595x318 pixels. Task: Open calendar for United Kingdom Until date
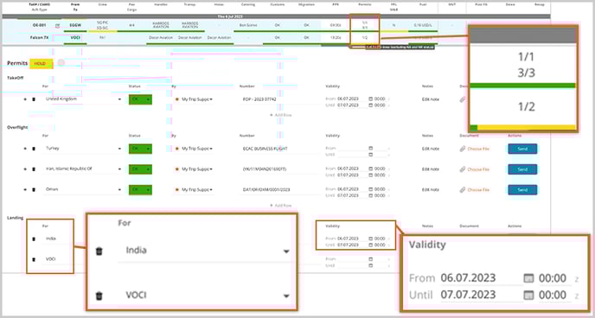tap(371, 105)
